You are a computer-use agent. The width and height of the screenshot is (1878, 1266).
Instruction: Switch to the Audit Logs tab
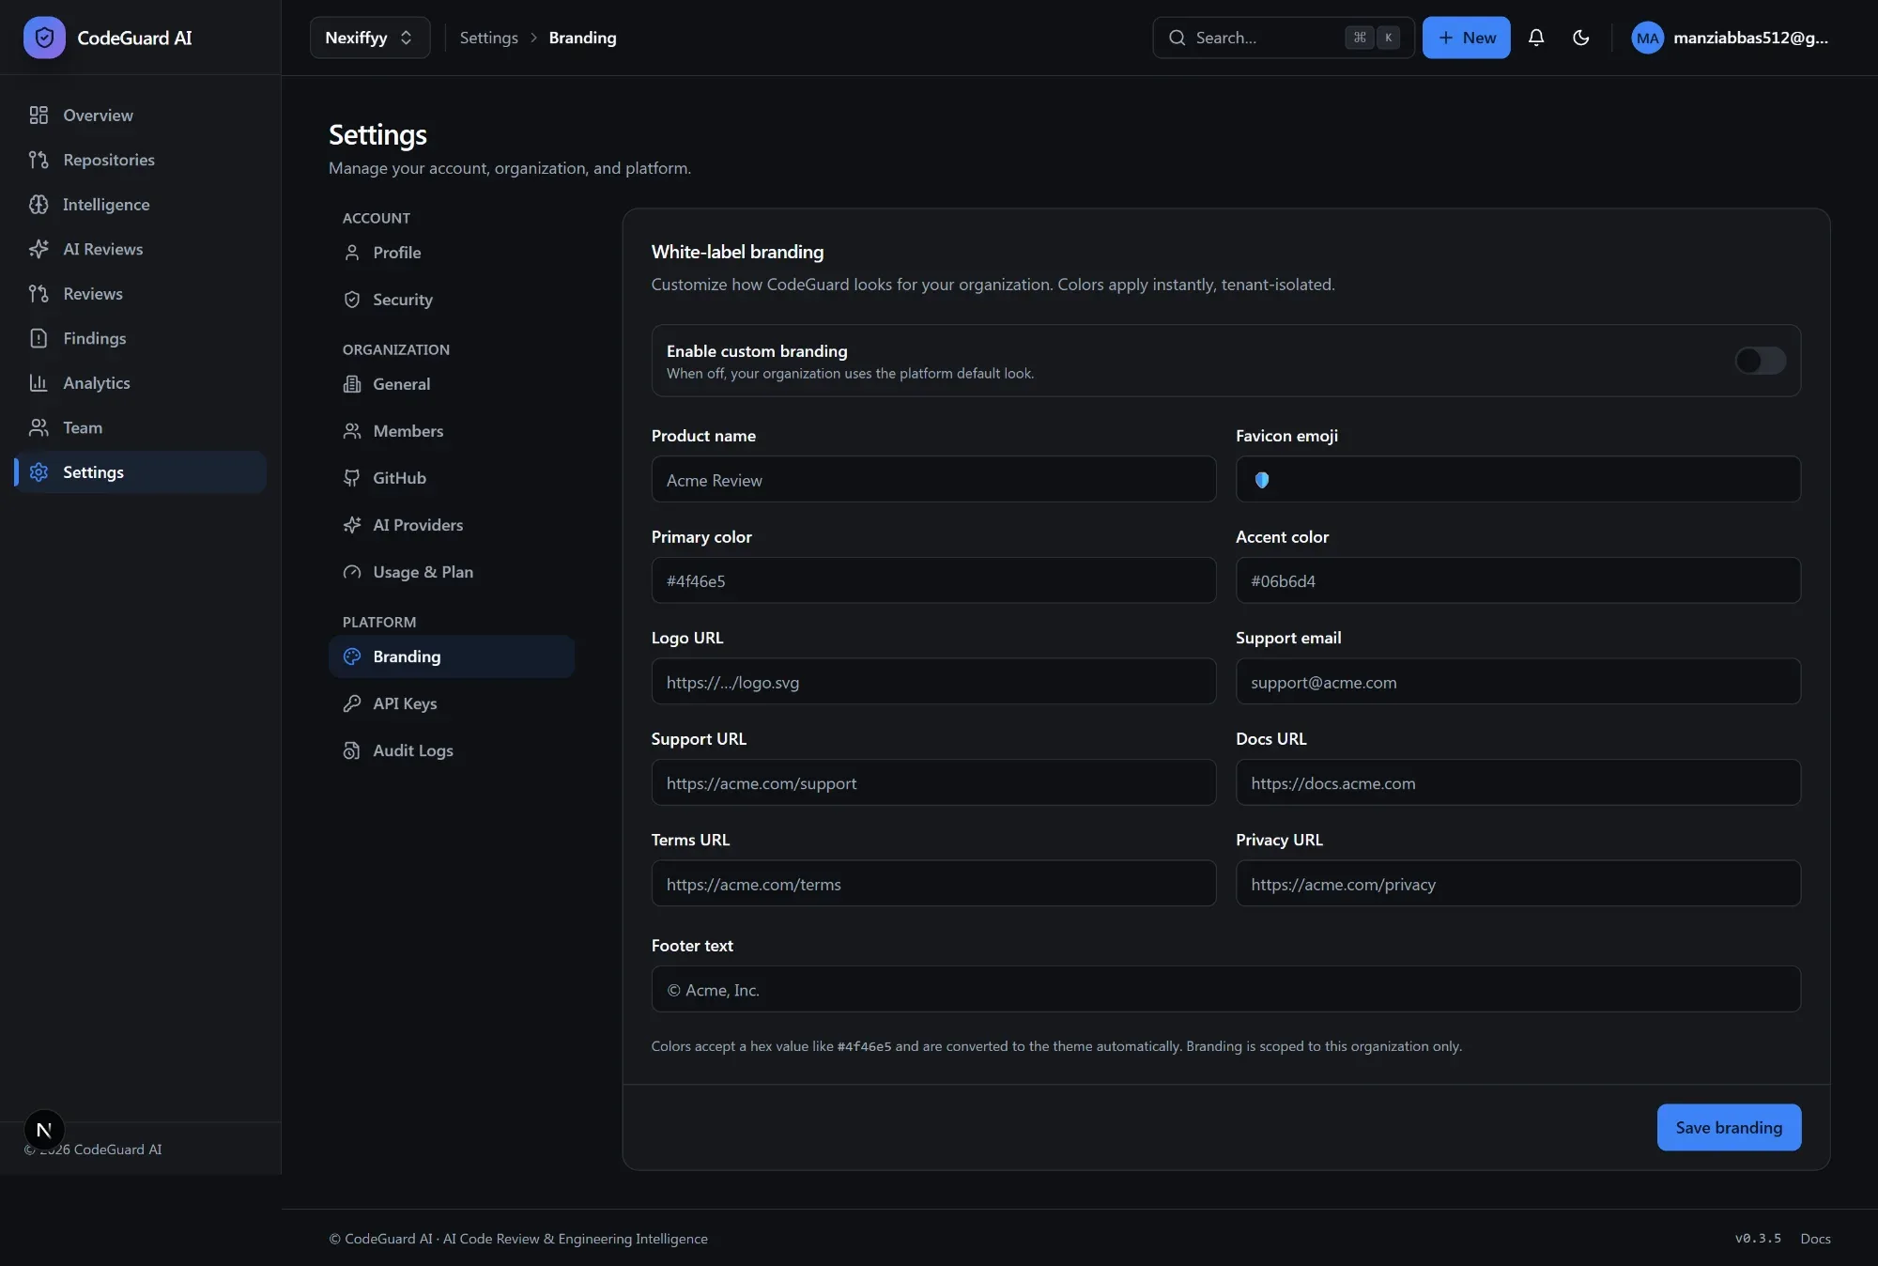(x=452, y=750)
